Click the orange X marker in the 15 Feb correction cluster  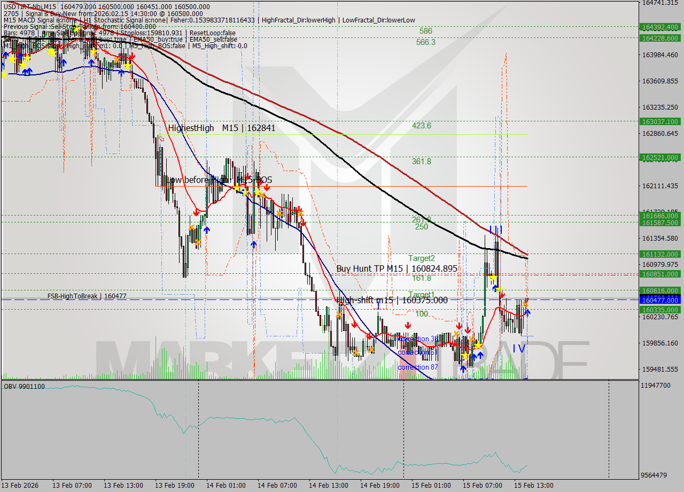click(457, 334)
